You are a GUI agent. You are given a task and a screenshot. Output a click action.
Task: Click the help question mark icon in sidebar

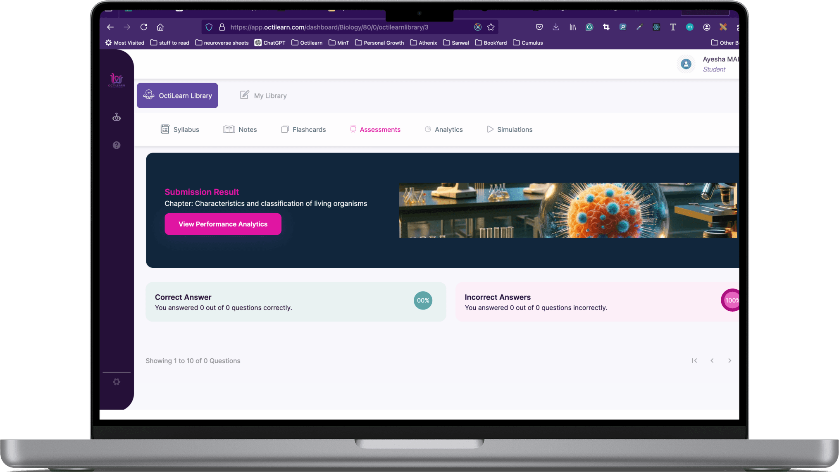click(117, 145)
